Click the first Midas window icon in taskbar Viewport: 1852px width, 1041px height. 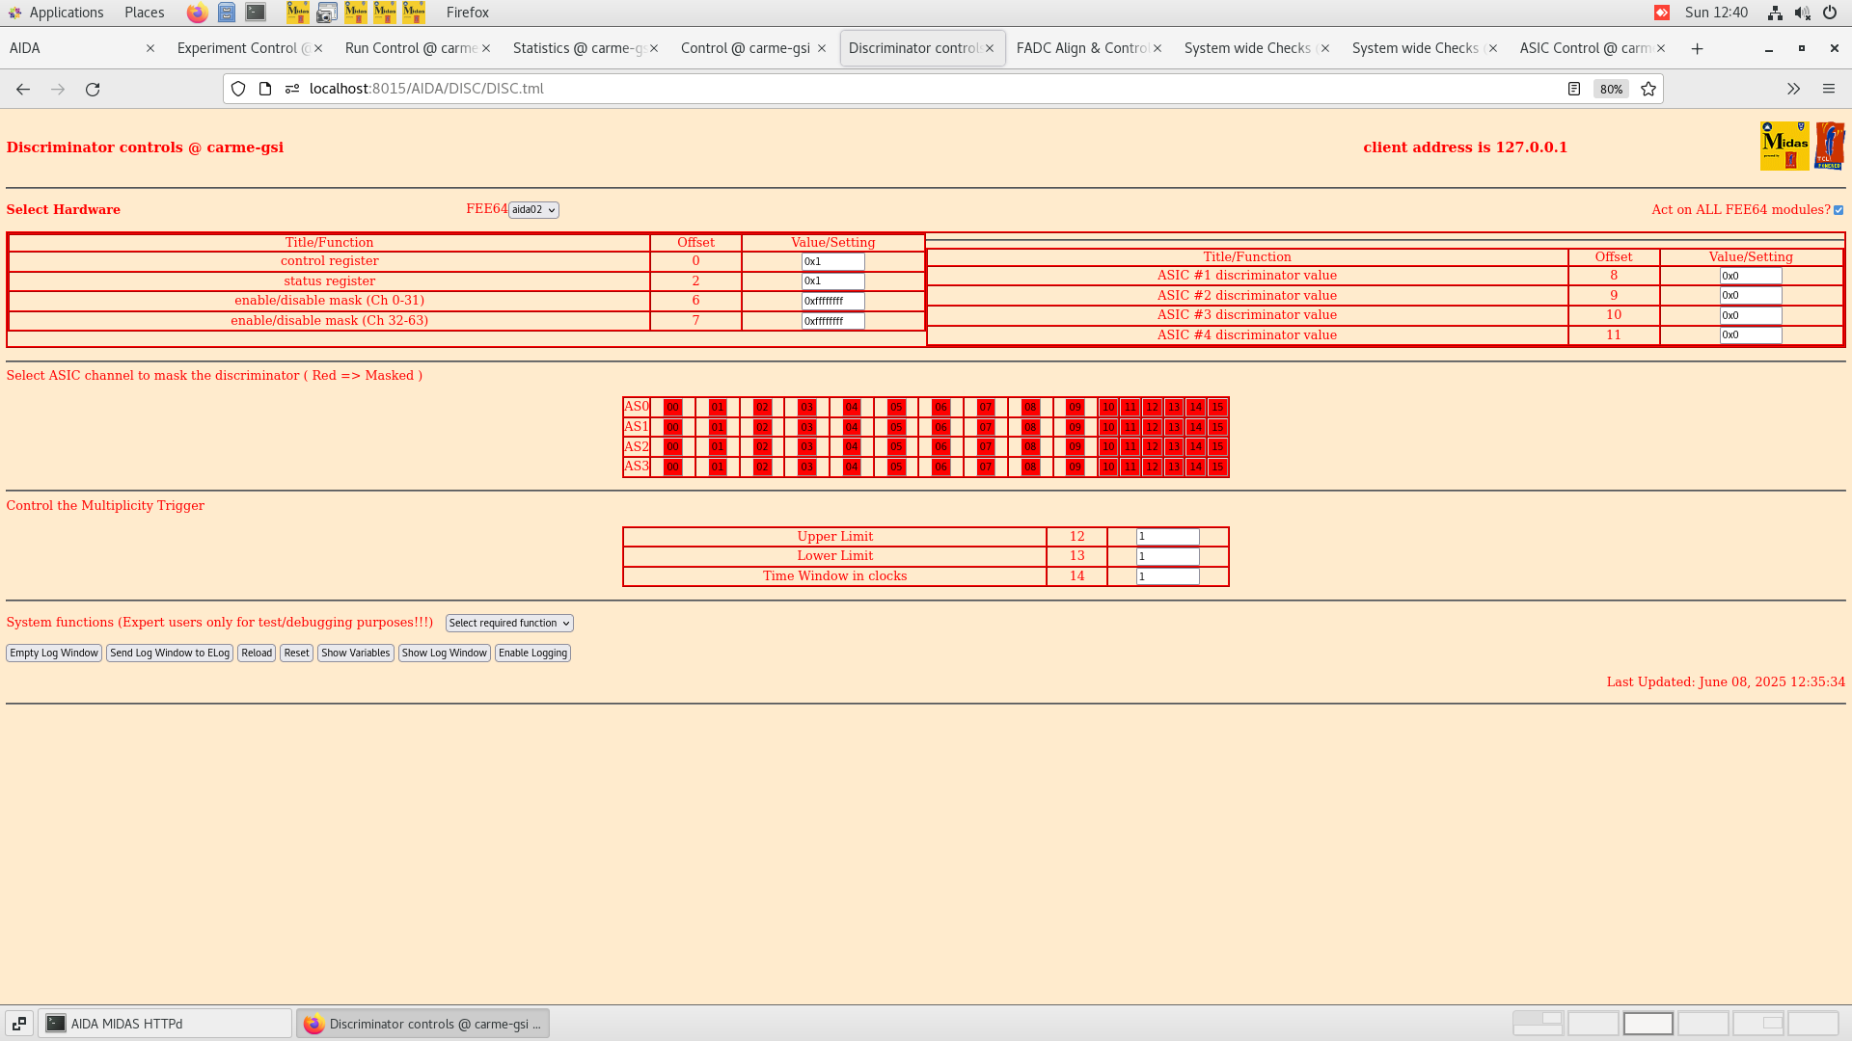click(297, 13)
